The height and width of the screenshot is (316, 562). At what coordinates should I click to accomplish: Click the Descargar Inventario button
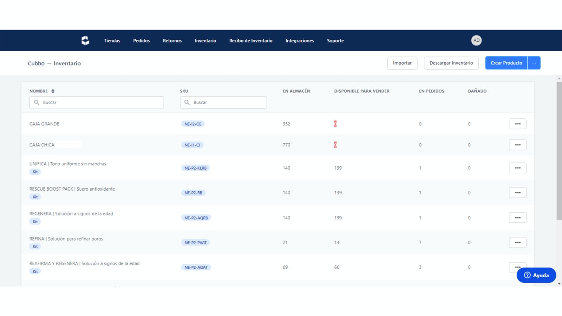point(451,63)
